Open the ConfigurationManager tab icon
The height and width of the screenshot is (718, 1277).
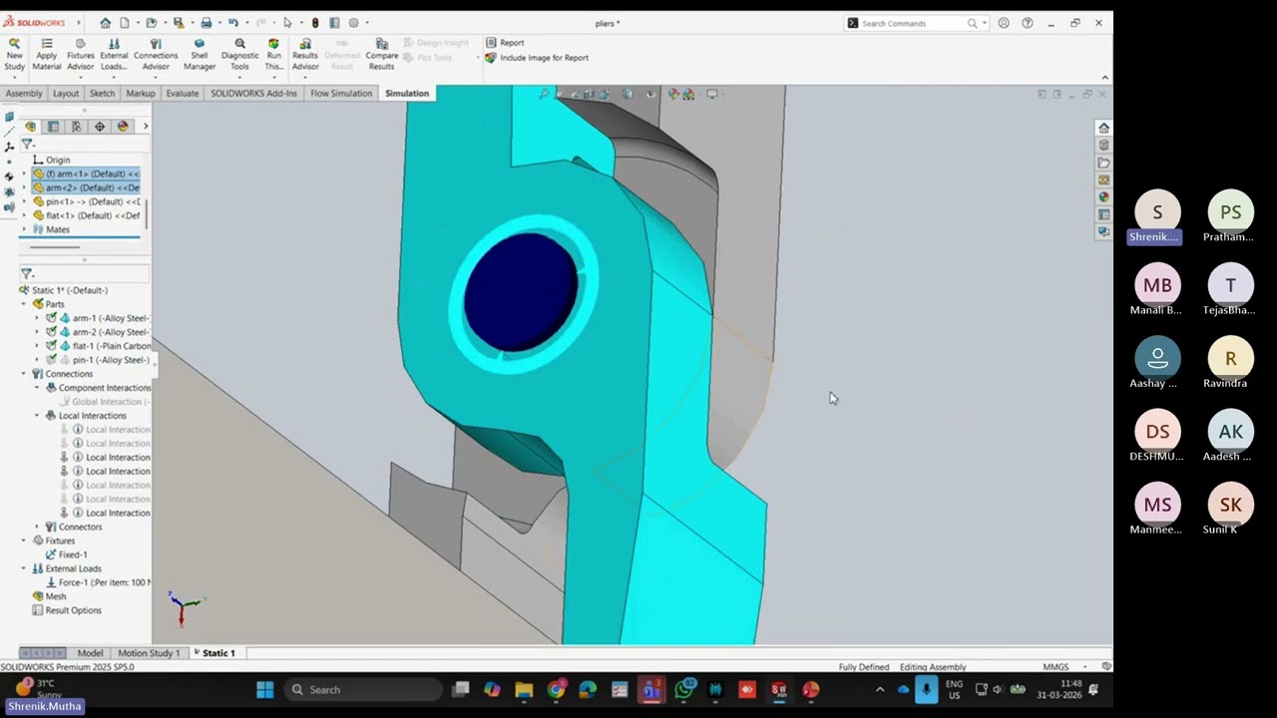(x=76, y=127)
